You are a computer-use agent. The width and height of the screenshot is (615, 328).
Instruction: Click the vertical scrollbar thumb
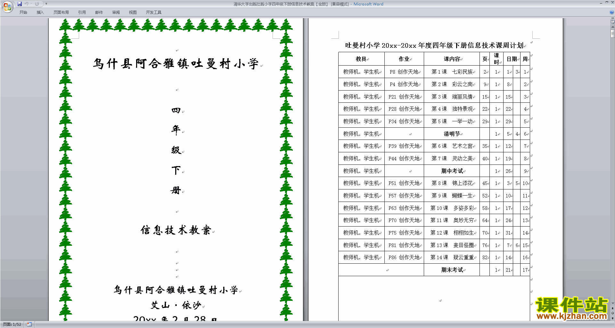coord(612,34)
